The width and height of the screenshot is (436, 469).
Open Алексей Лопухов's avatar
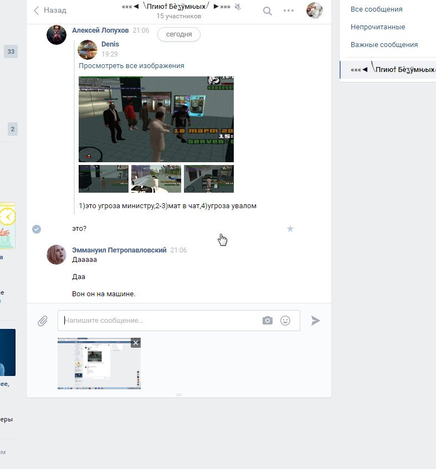[57, 35]
